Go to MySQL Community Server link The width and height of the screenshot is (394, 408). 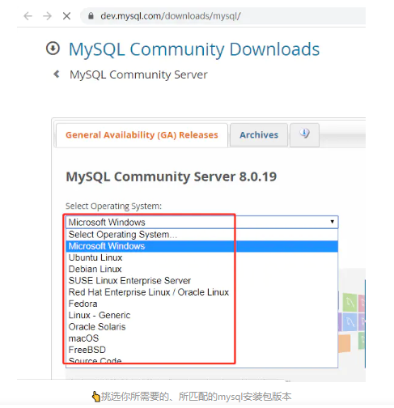tap(138, 74)
